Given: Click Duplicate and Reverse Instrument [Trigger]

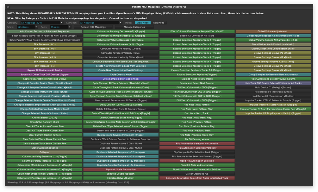Looking at the screenshot, I should [121, 135].
